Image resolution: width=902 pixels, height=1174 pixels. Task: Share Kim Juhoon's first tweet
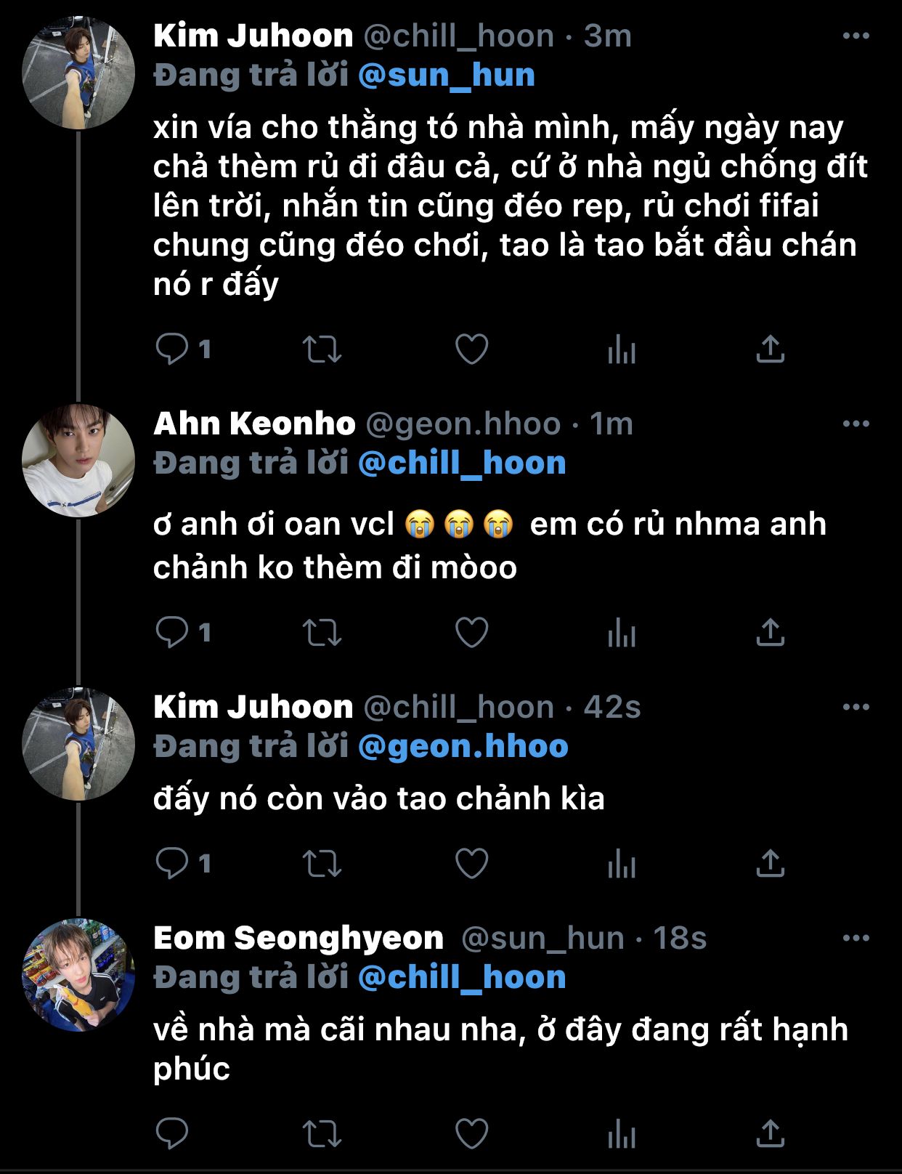[x=770, y=349]
